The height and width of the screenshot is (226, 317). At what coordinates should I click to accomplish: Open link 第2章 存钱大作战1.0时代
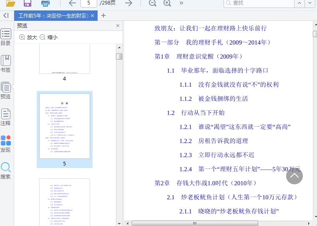click(x=206, y=183)
